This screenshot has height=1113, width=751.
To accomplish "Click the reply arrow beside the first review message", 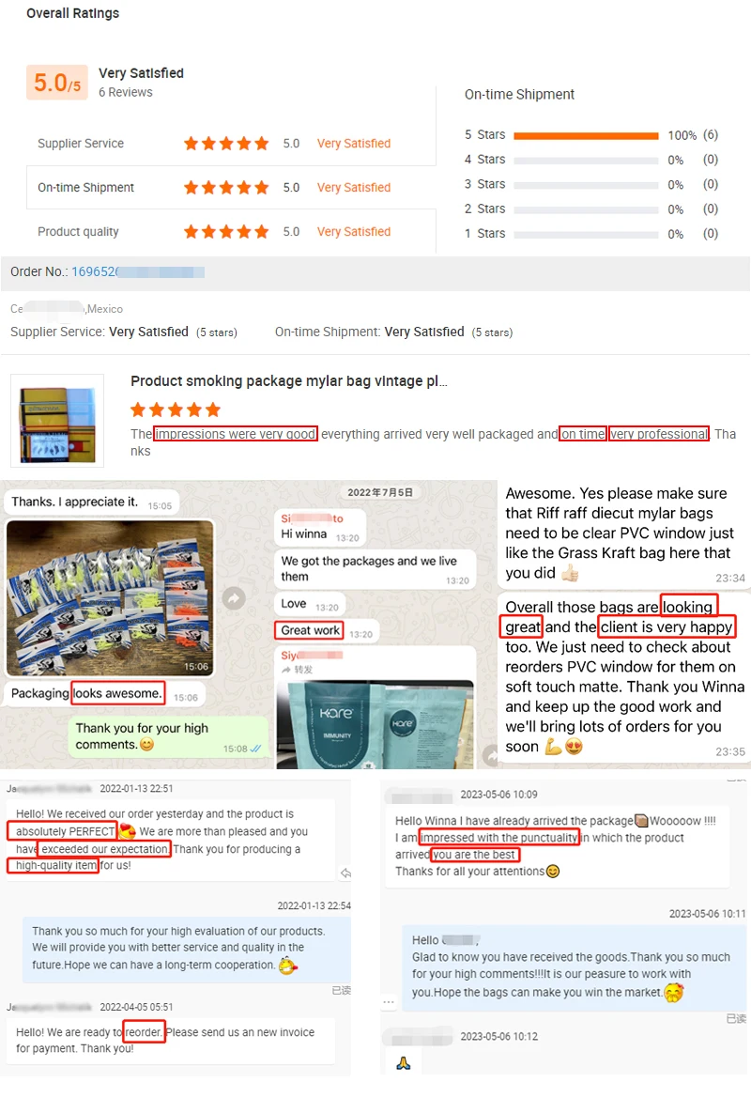I will point(345,873).
